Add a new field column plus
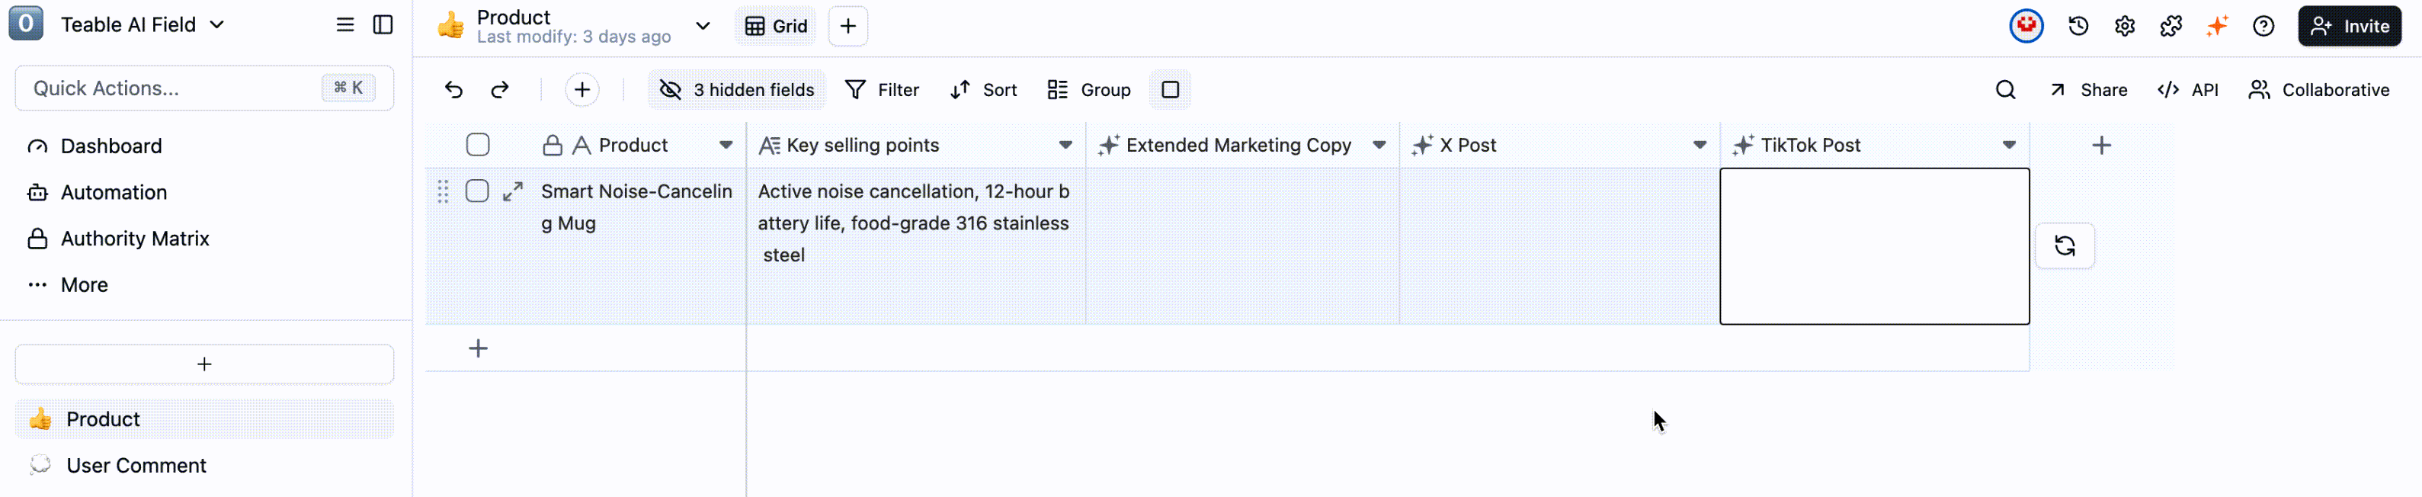 (x=2101, y=145)
